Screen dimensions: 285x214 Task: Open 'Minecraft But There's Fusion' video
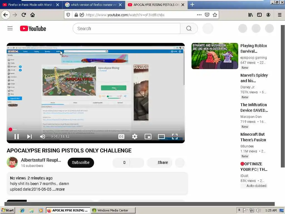coord(253,137)
